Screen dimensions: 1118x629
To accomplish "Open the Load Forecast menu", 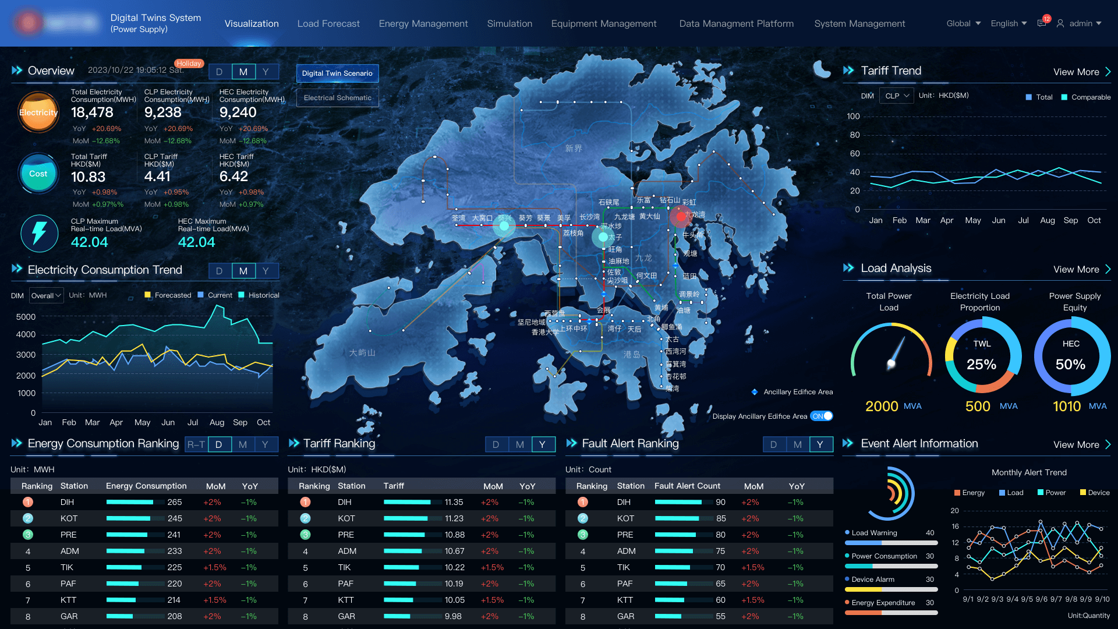I will click(x=328, y=23).
